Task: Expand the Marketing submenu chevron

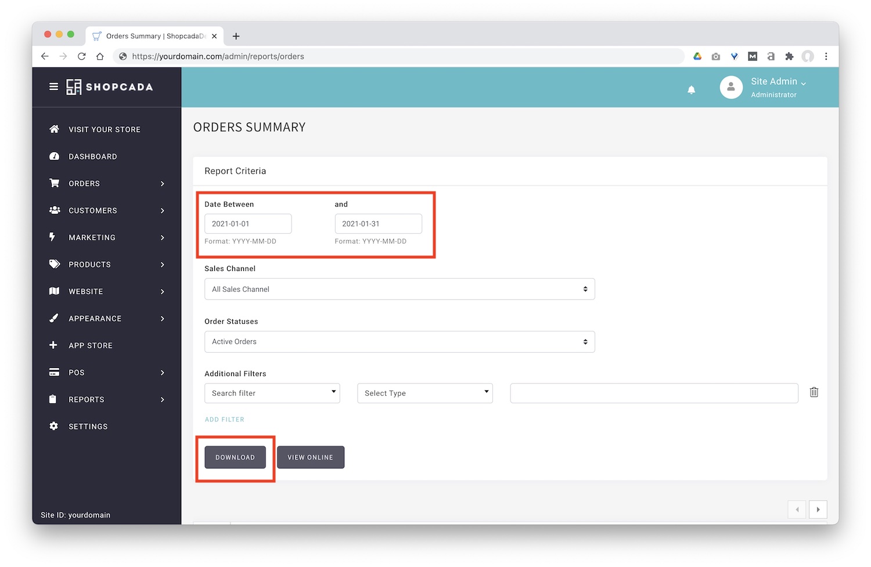Action: pos(163,237)
